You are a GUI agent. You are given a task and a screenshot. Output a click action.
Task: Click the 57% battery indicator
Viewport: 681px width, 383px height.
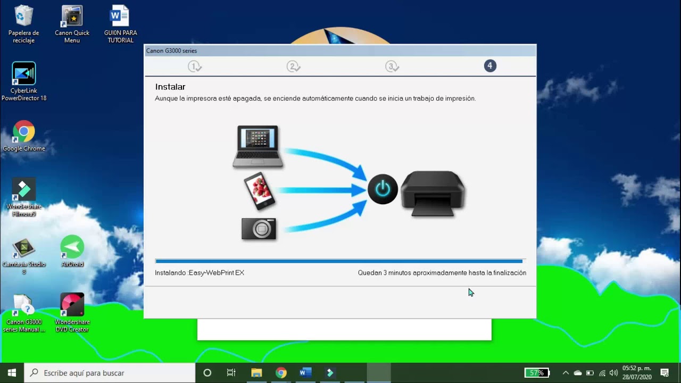coord(537,373)
